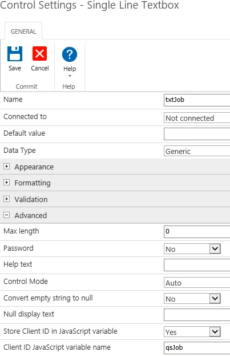Click the 'Help text' property label
Screen dimensions: 230x356
click(18, 264)
